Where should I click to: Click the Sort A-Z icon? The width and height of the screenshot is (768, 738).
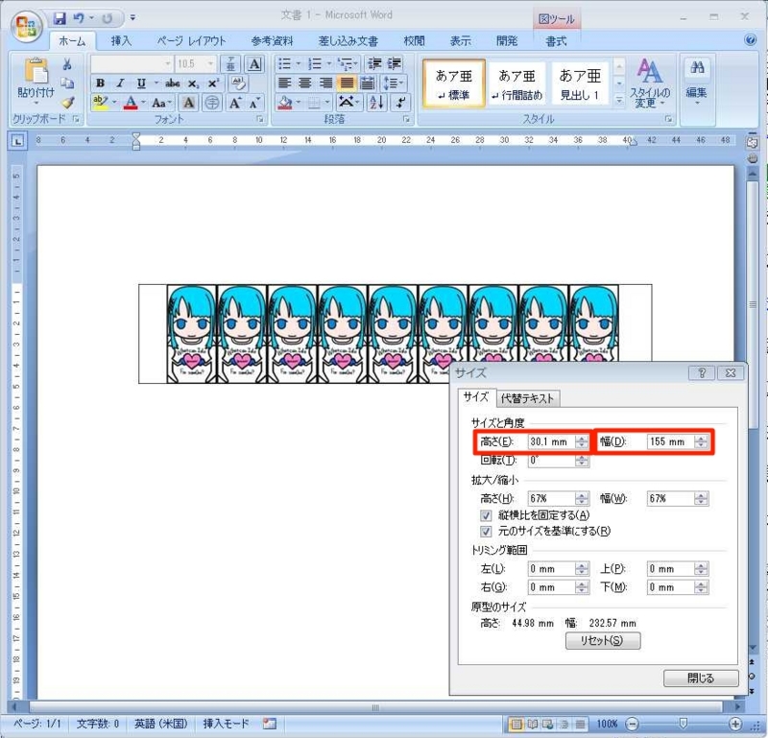click(376, 103)
